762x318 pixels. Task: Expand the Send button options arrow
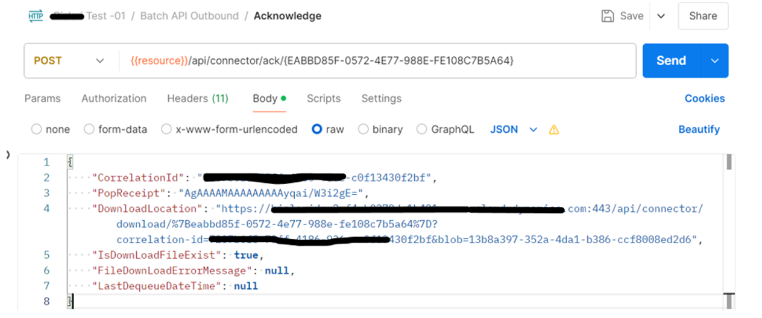[715, 61]
